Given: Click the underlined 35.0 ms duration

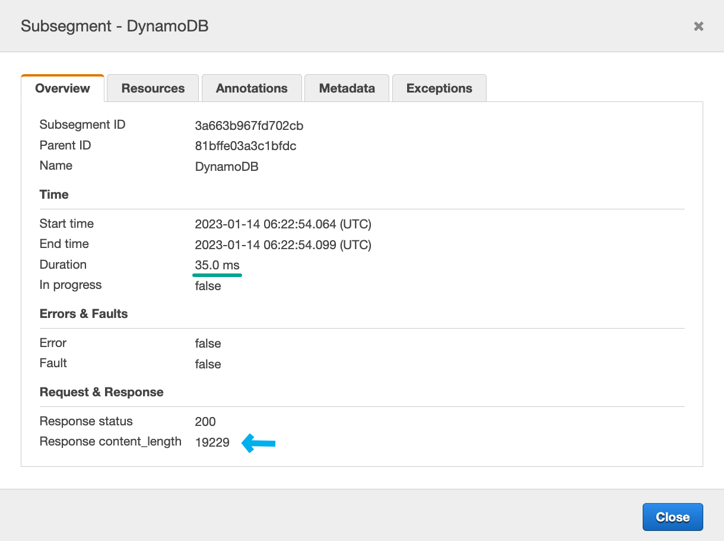Looking at the screenshot, I should [x=217, y=265].
